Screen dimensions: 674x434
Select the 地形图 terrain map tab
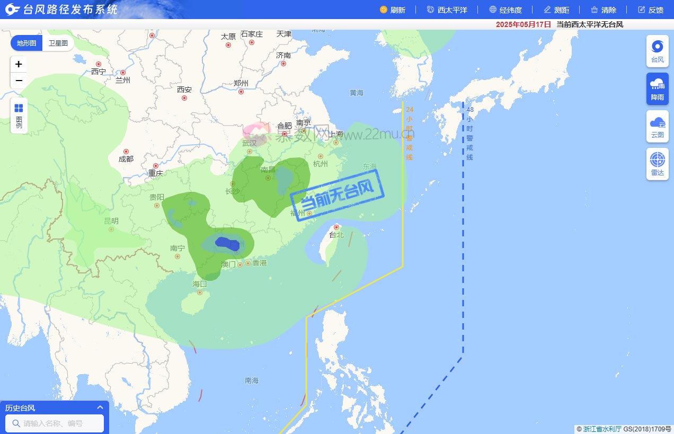25,43
